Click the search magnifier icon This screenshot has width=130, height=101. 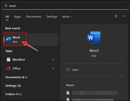coord(6,6)
